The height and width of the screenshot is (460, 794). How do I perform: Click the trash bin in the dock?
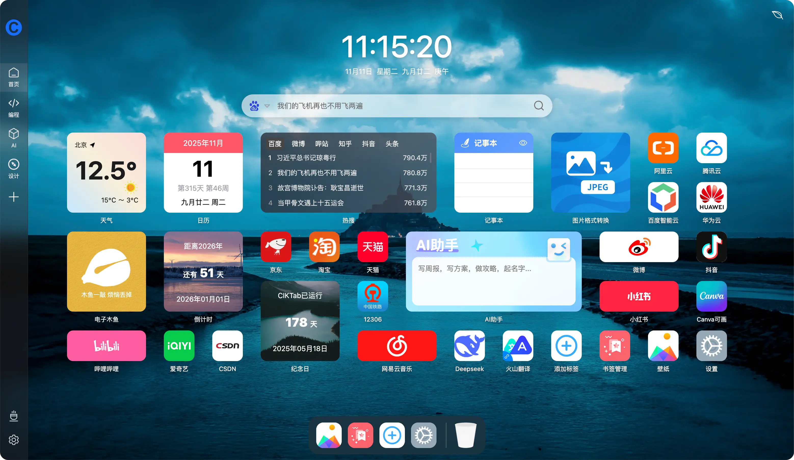coord(465,435)
